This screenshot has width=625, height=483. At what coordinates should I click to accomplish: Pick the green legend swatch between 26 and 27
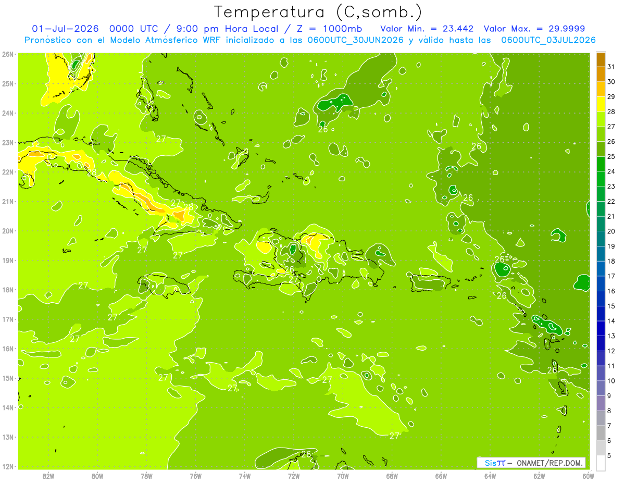tap(601, 133)
